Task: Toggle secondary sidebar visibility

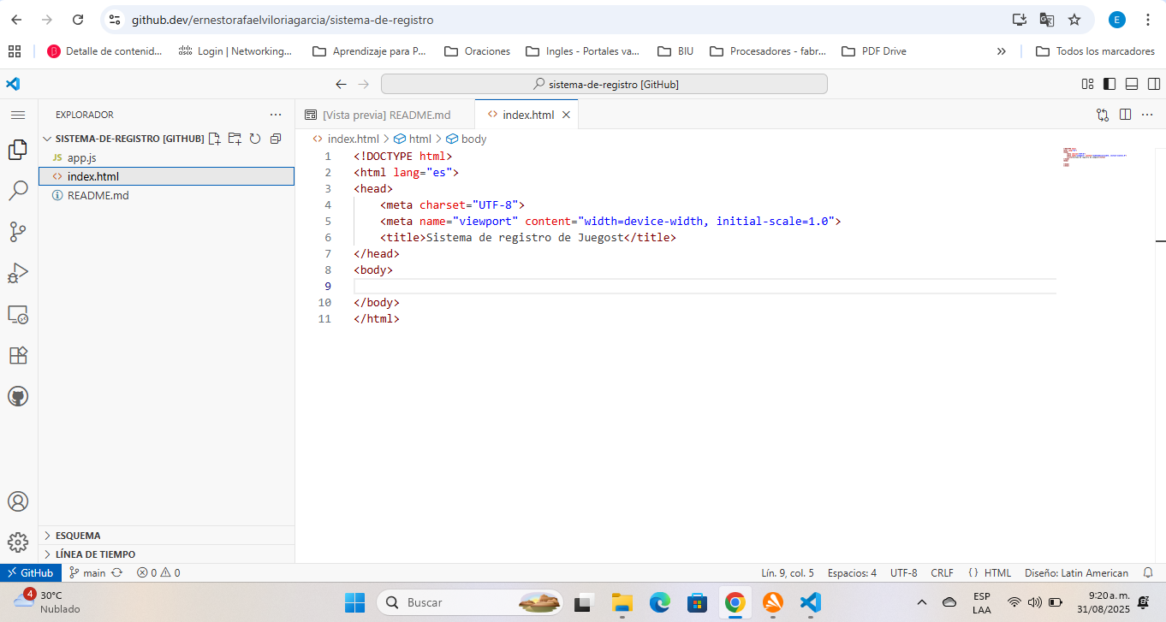Action: pos(1154,84)
